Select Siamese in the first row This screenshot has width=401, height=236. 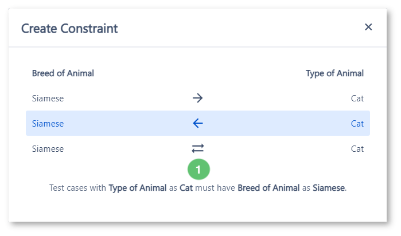pyautogui.click(x=48, y=99)
